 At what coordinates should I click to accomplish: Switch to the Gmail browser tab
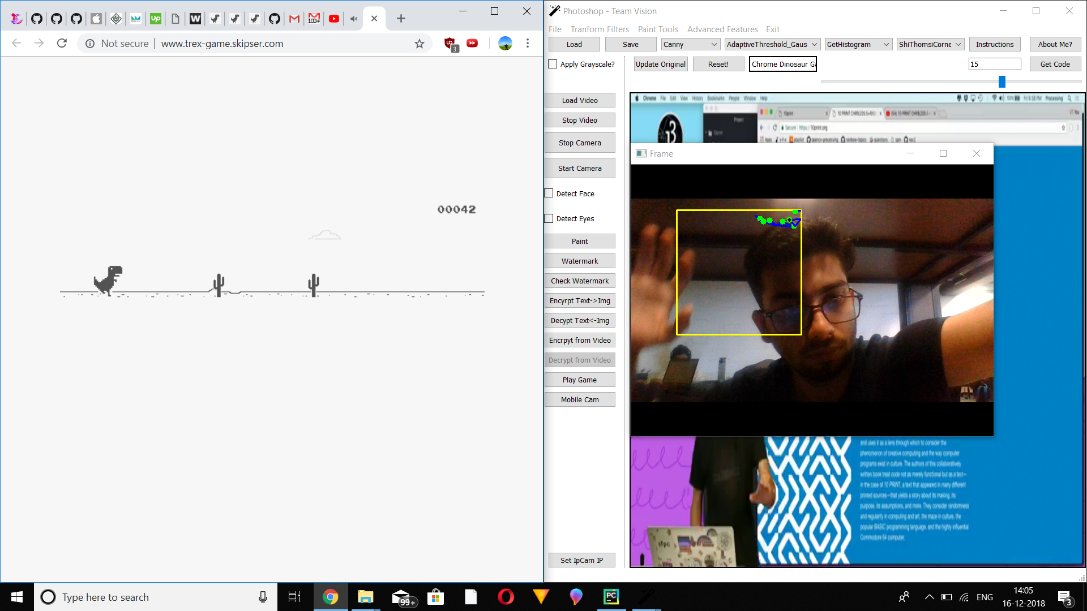pos(294,19)
